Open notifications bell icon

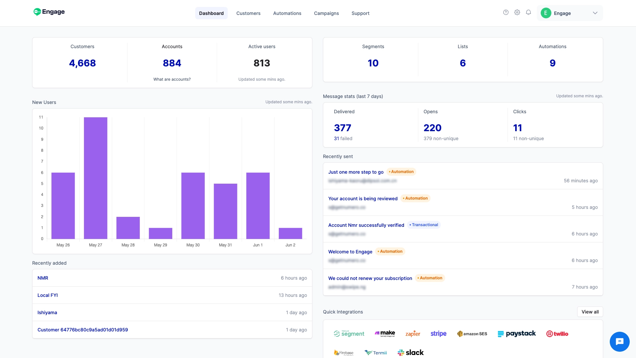pyautogui.click(x=528, y=13)
